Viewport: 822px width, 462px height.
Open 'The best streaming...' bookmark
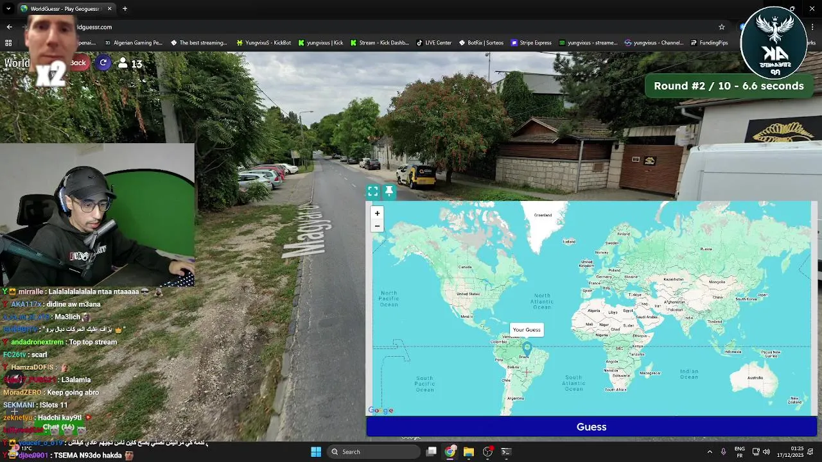click(199, 43)
